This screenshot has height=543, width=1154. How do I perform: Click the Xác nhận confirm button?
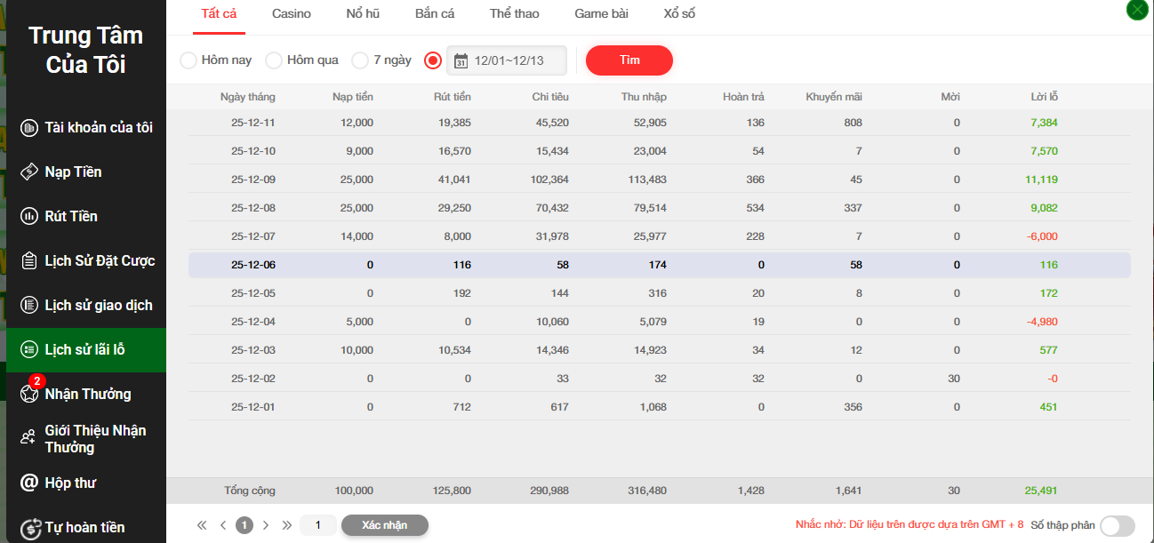384,525
